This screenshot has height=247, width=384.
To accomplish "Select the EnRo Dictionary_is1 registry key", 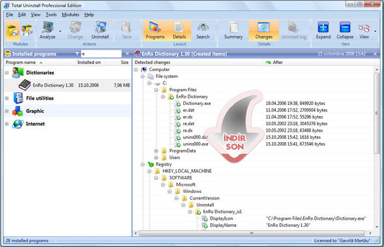I will tap(222, 212).
